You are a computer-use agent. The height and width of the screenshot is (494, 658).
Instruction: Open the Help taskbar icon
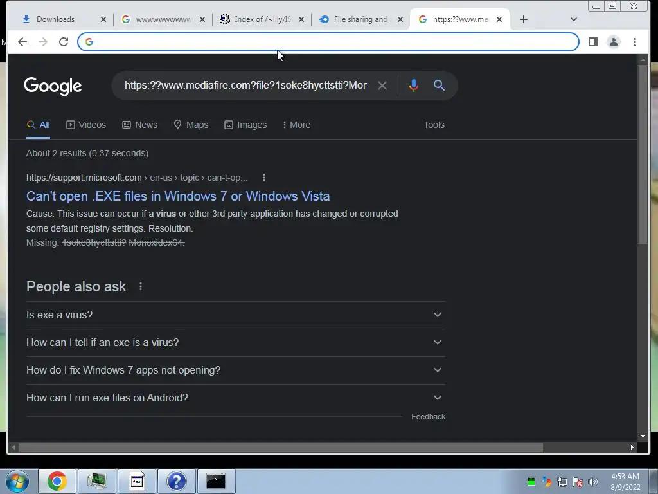pyautogui.click(x=177, y=481)
